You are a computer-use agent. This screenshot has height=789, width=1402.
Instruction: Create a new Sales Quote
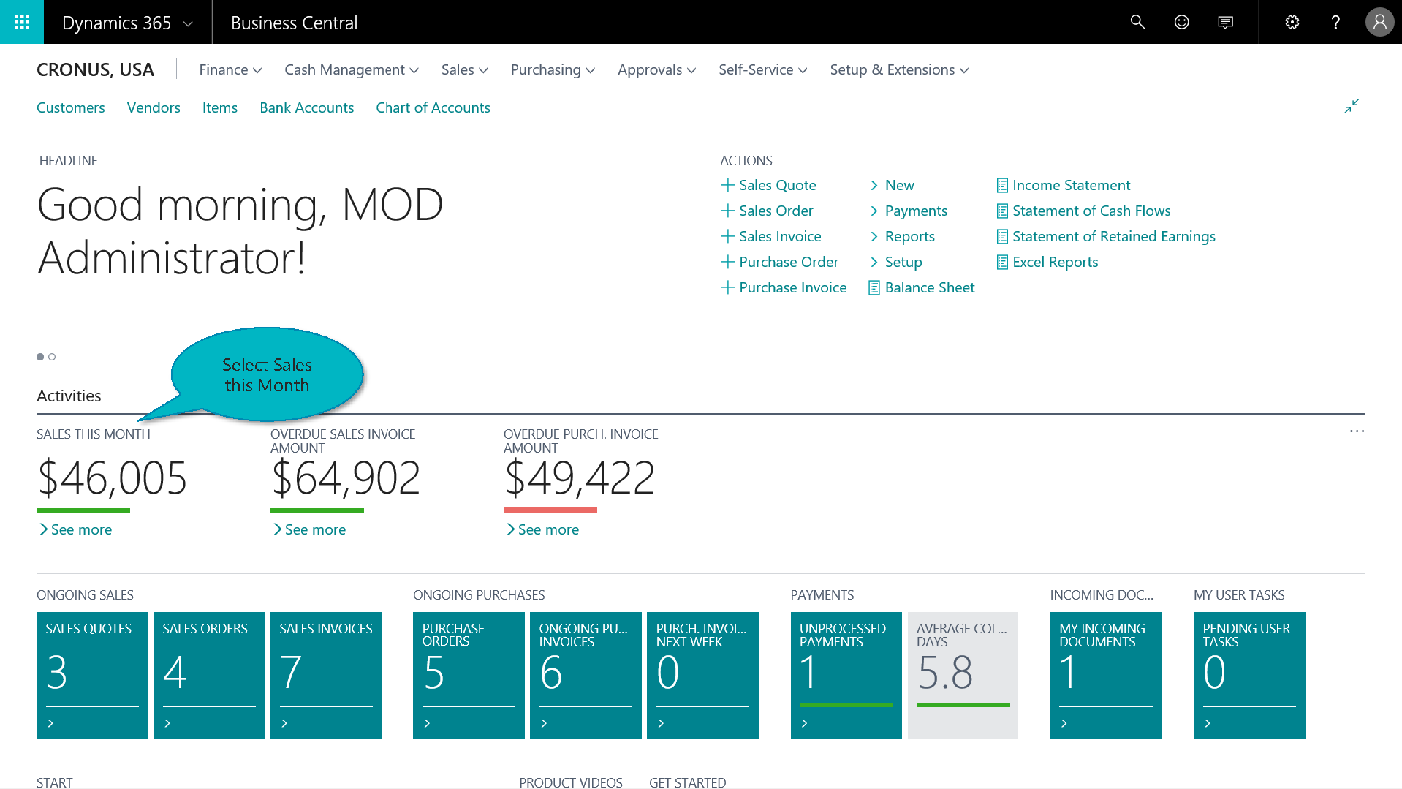[776, 185]
